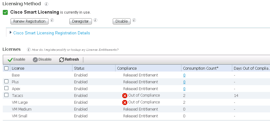
Task: Open Apex consumption count link
Action: tap(184, 89)
